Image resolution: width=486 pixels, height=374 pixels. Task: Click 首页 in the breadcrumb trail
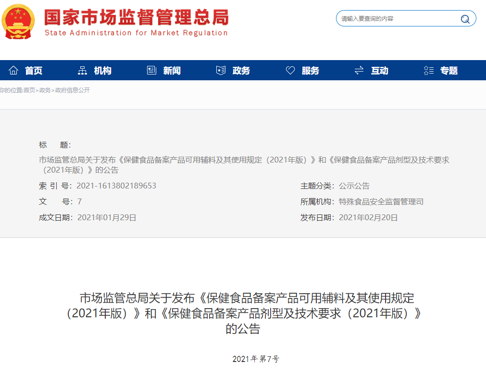[29, 90]
